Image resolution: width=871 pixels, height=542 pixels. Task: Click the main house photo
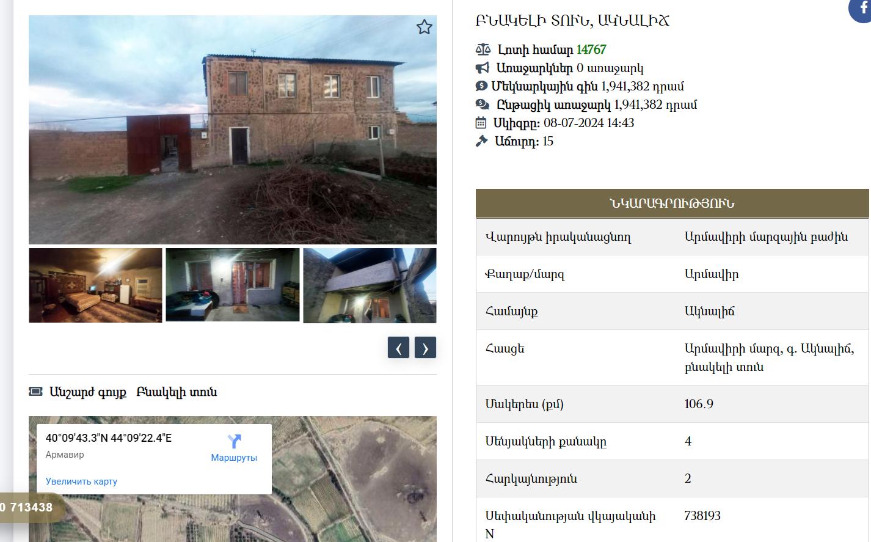(233, 130)
